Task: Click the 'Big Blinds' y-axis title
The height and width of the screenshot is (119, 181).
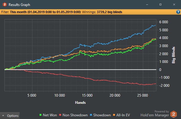Action: (x=173, y=55)
